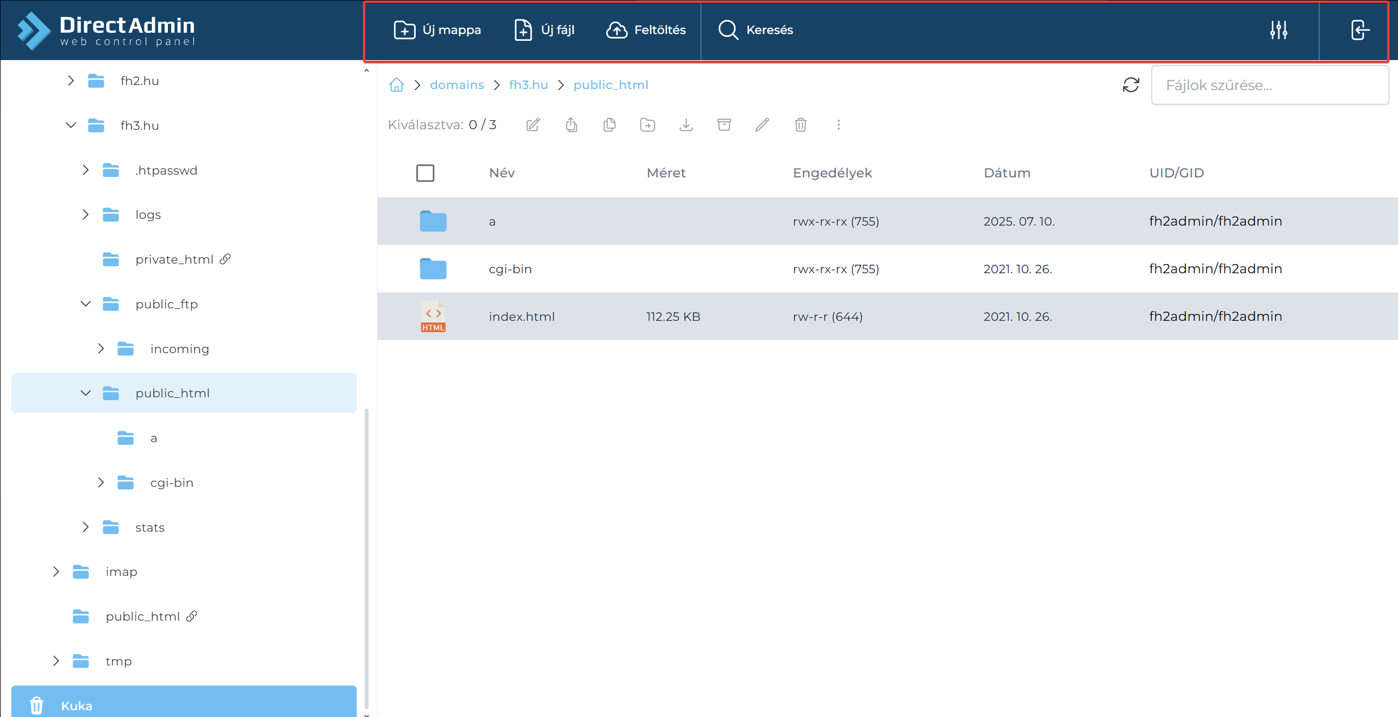Open the file manager settings sliders icon

(1278, 30)
